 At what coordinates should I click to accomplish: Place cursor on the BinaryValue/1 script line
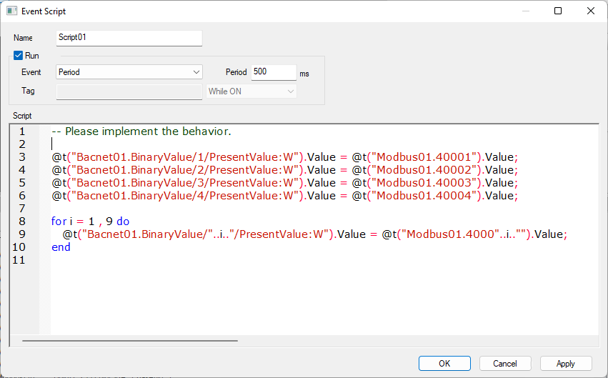284,157
